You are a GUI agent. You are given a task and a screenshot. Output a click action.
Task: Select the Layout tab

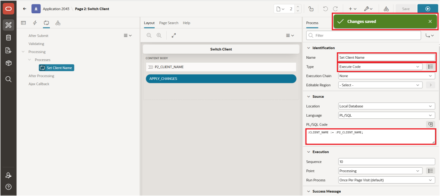point(149,23)
